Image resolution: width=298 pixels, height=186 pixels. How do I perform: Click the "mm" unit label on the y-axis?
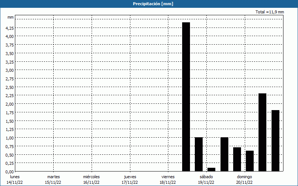point(11,17)
